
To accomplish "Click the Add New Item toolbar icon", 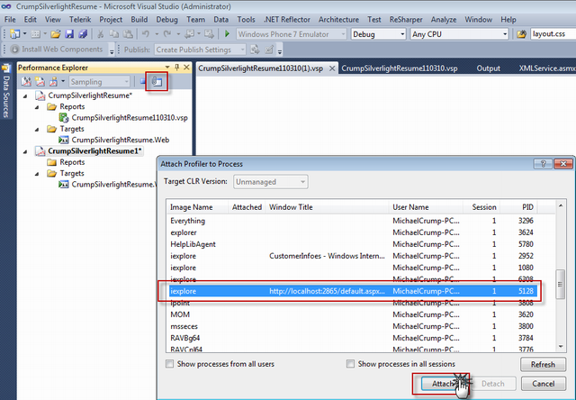I will click(x=36, y=34).
